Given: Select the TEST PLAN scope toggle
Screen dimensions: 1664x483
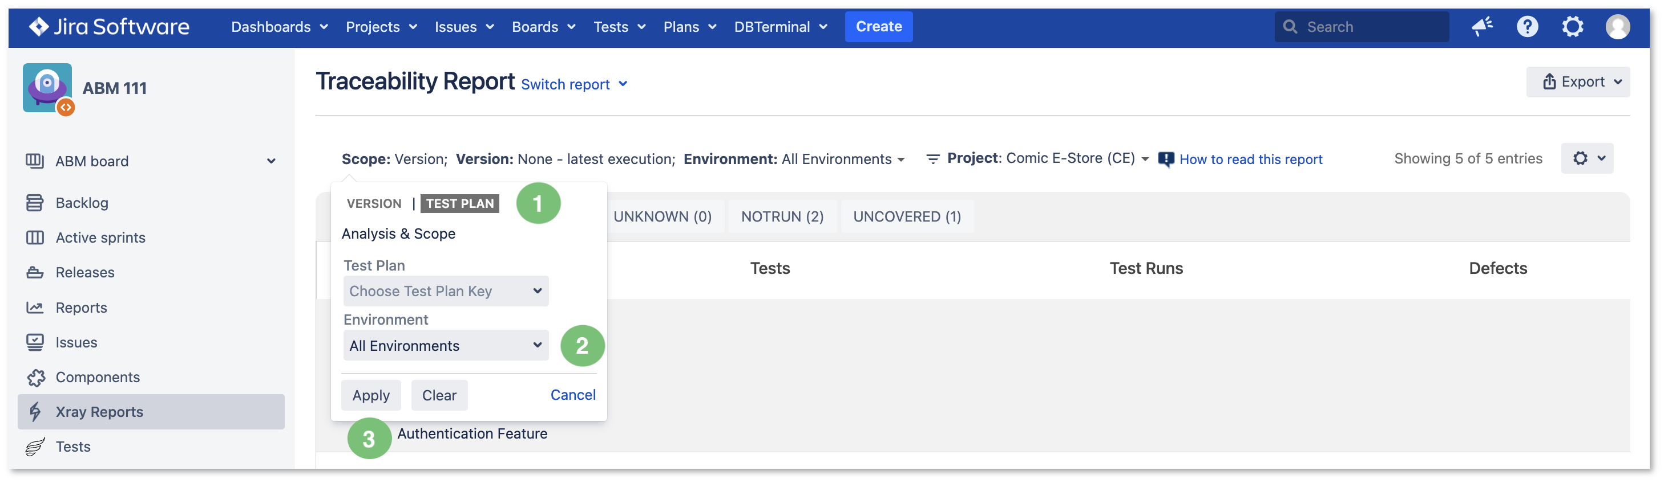Looking at the screenshot, I should (x=459, y=204).
